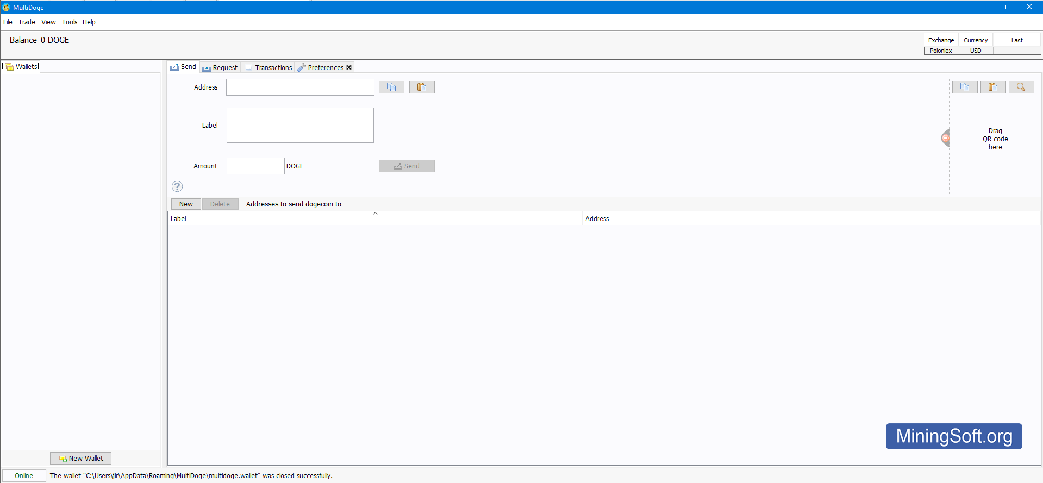The width and height of the screenshot is (1043, 483).
Task: Restore down the MultiDoge window
Action: (1004, 7)
